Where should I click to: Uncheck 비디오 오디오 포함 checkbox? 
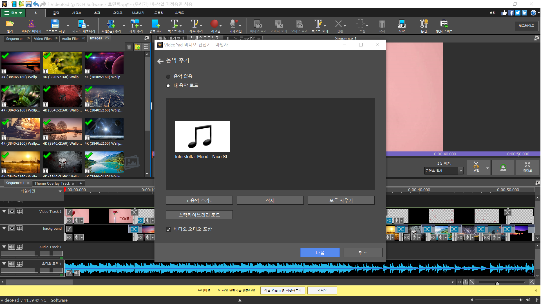(x=168, y=229)
